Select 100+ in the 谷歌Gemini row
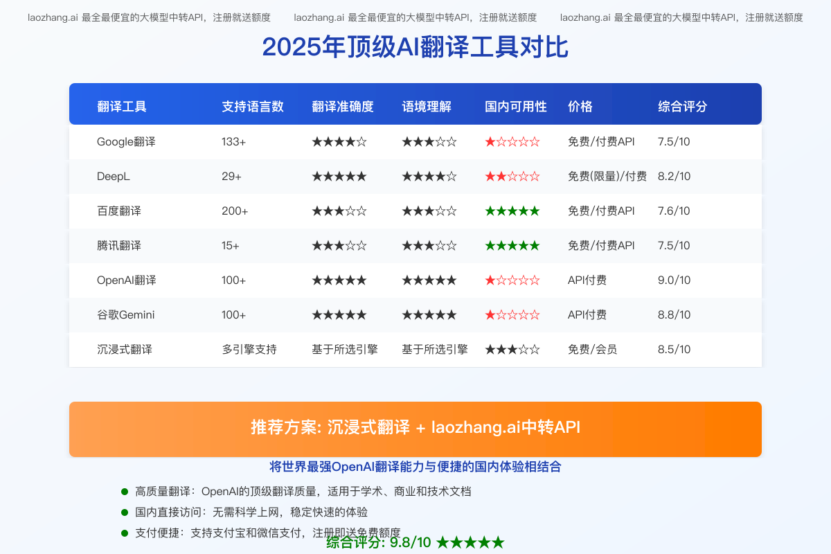Image resolution: width=831 pixels, height=554 pixels. 234,315
